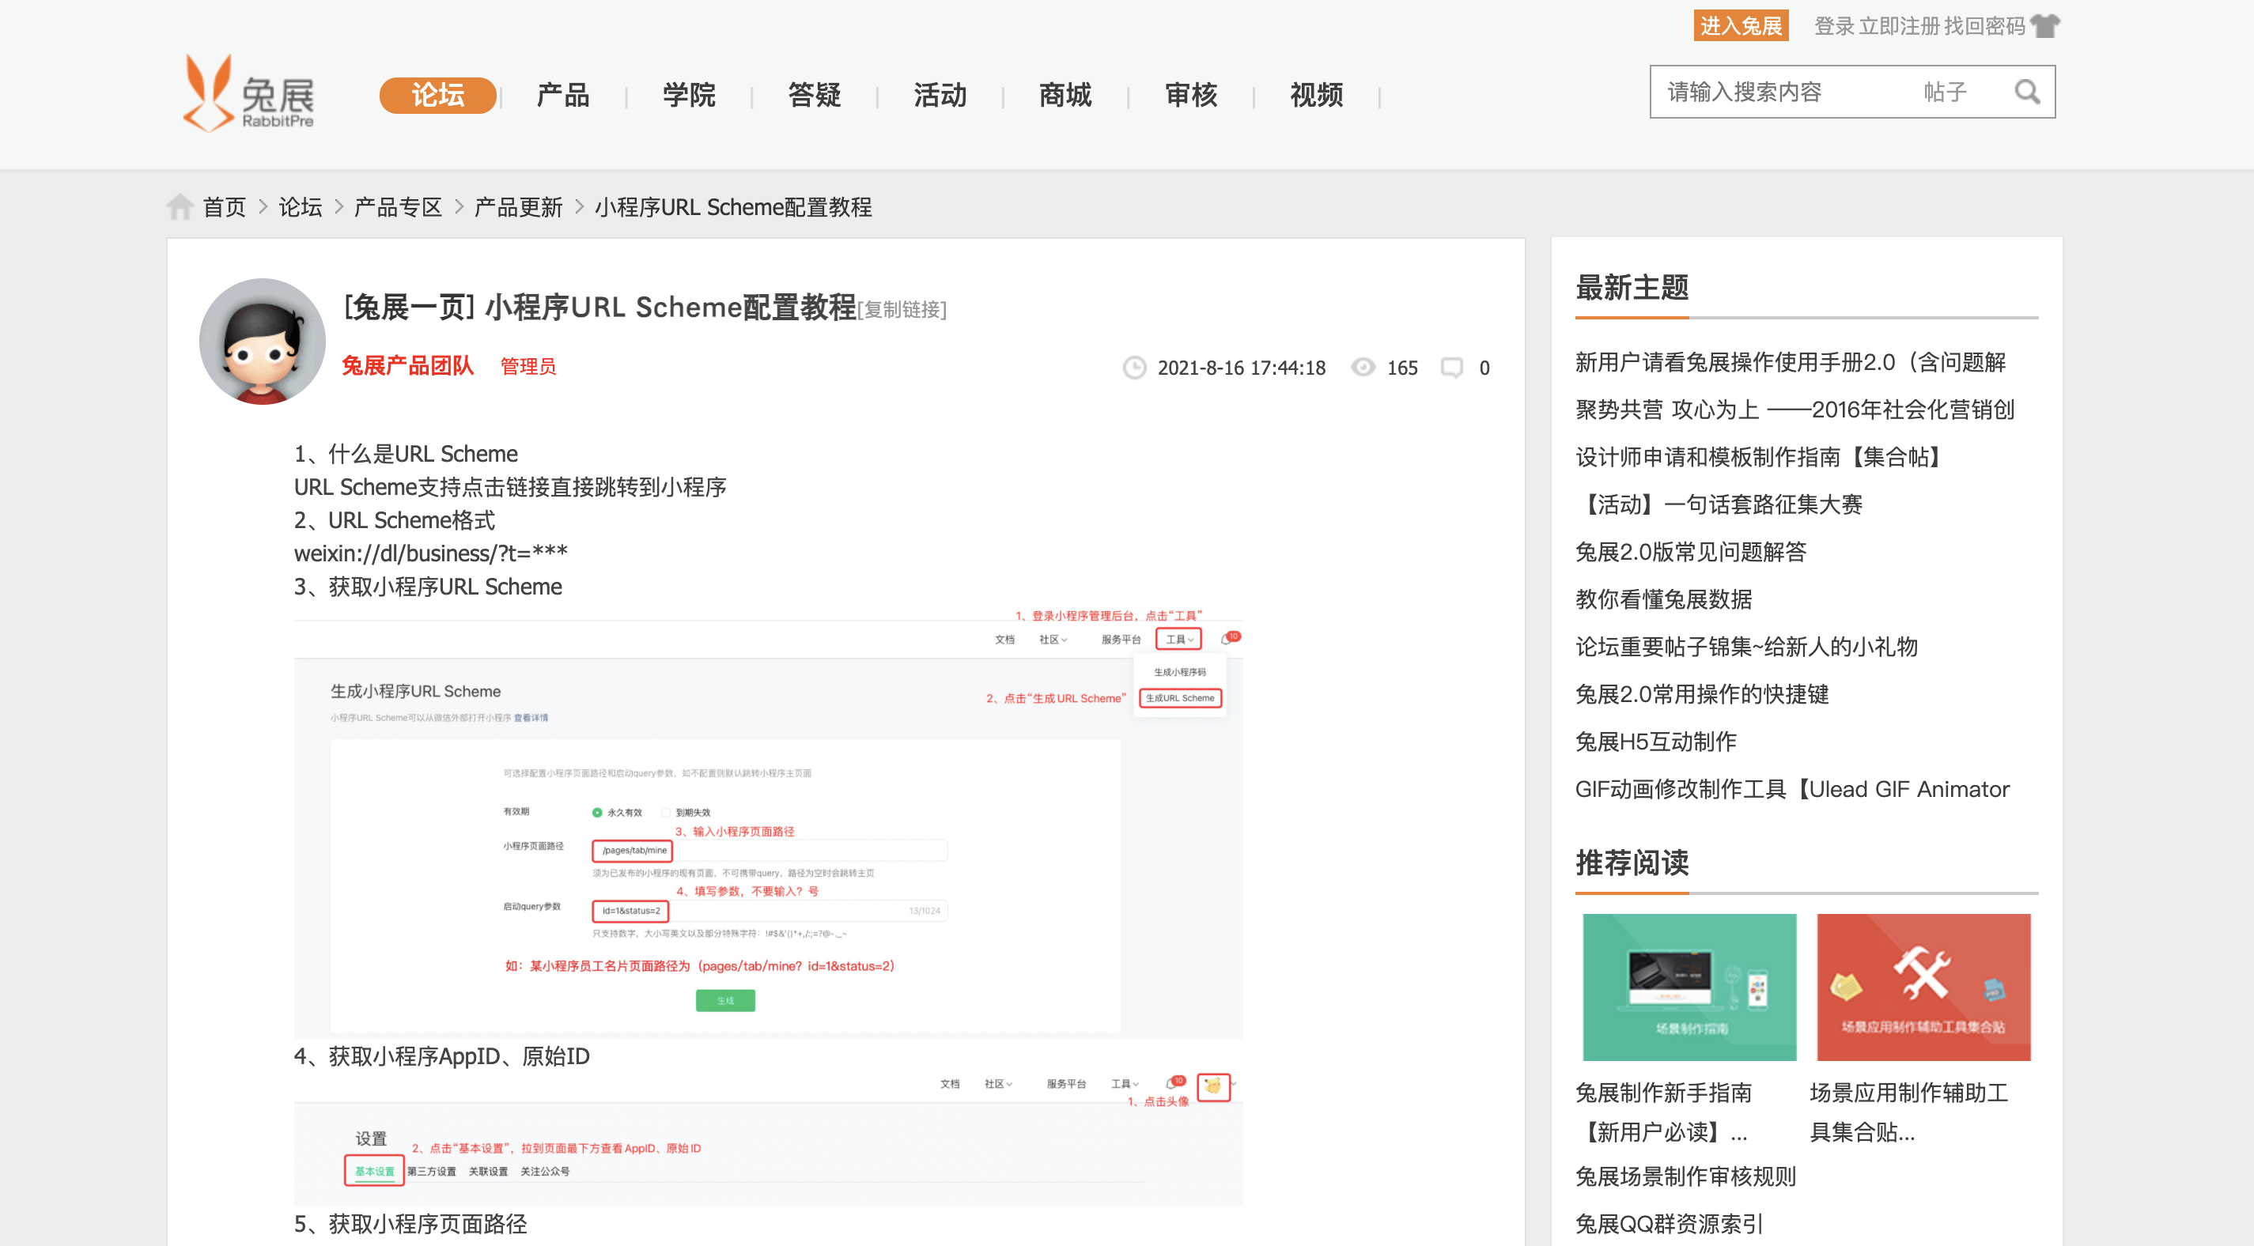Screen dimensions: 2254x1246
Task: Open 教你看懂兔展数据 topic
Action: 1663,599
